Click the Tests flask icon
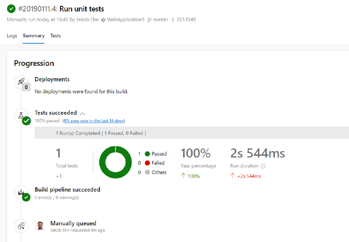This screenshot has height=242, width=349. click(21, 115)
